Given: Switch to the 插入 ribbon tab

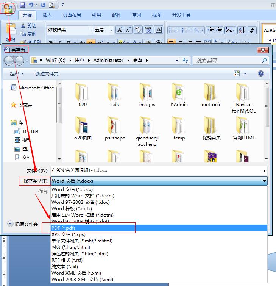Looking at the screenshot, I should pyautogui.click(x=47, y=15).
